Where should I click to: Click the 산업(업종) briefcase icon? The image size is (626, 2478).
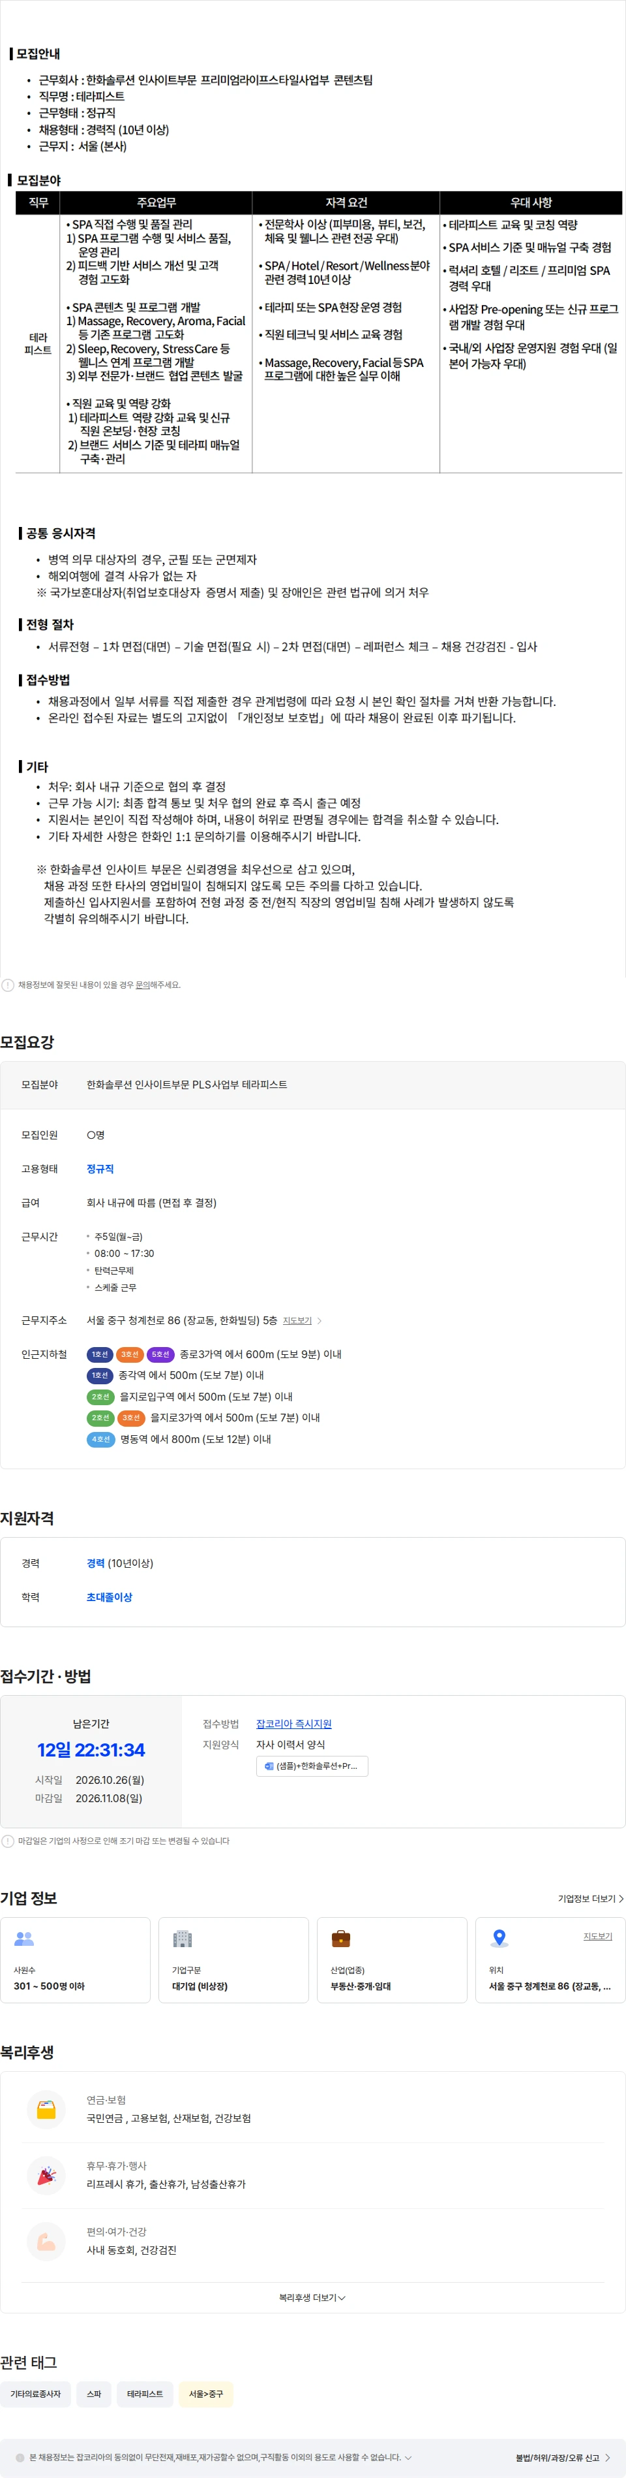[341, 1939]
